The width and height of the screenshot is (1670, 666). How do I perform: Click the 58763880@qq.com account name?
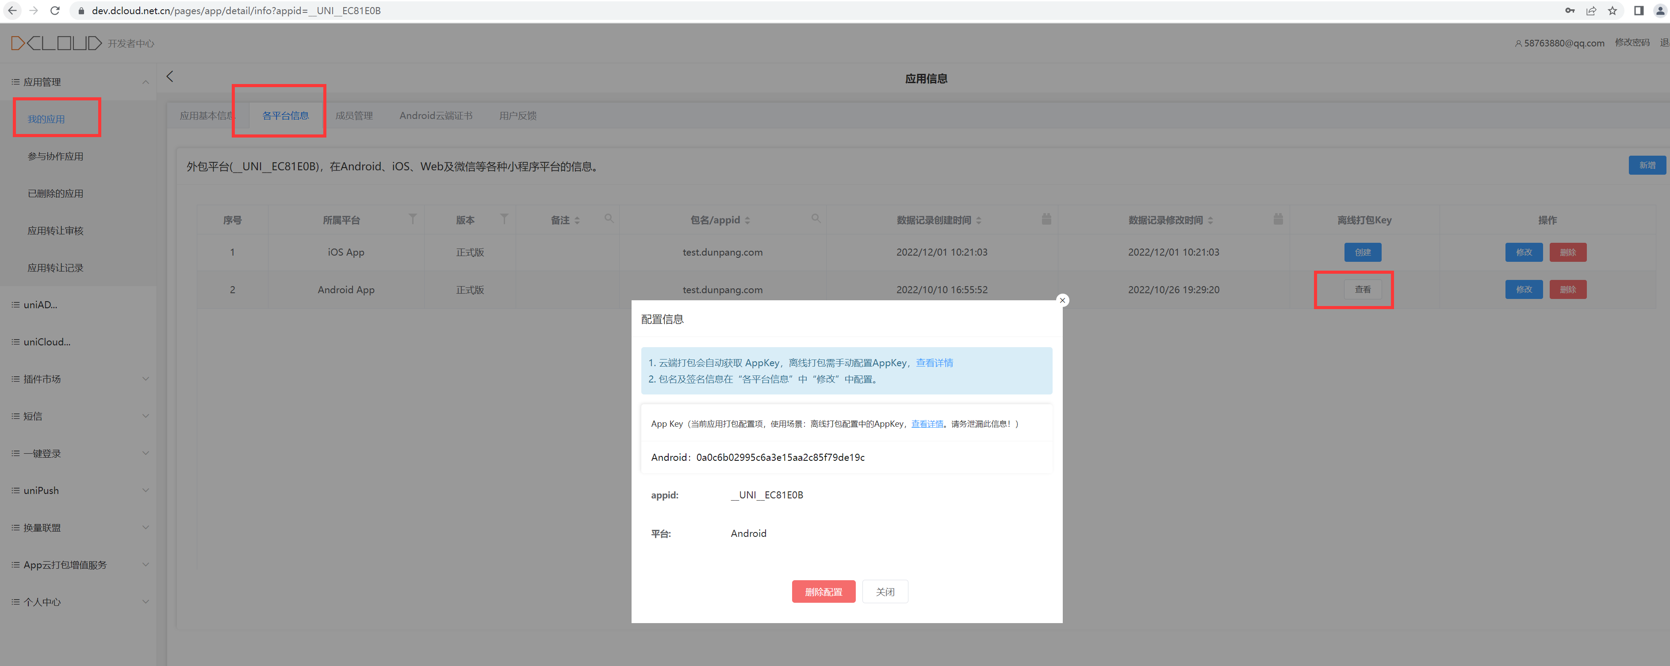1564,43
